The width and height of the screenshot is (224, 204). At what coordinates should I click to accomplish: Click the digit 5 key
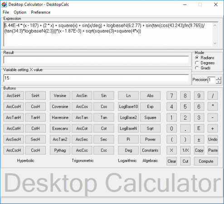[185, 107]
